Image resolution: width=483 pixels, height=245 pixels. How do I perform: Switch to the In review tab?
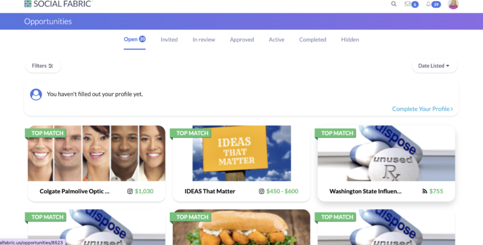[204, 40]
